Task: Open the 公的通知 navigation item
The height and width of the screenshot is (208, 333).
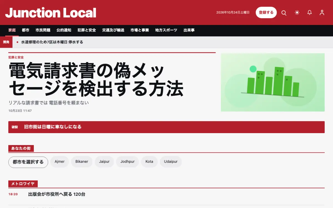Action: coord(64,30)
